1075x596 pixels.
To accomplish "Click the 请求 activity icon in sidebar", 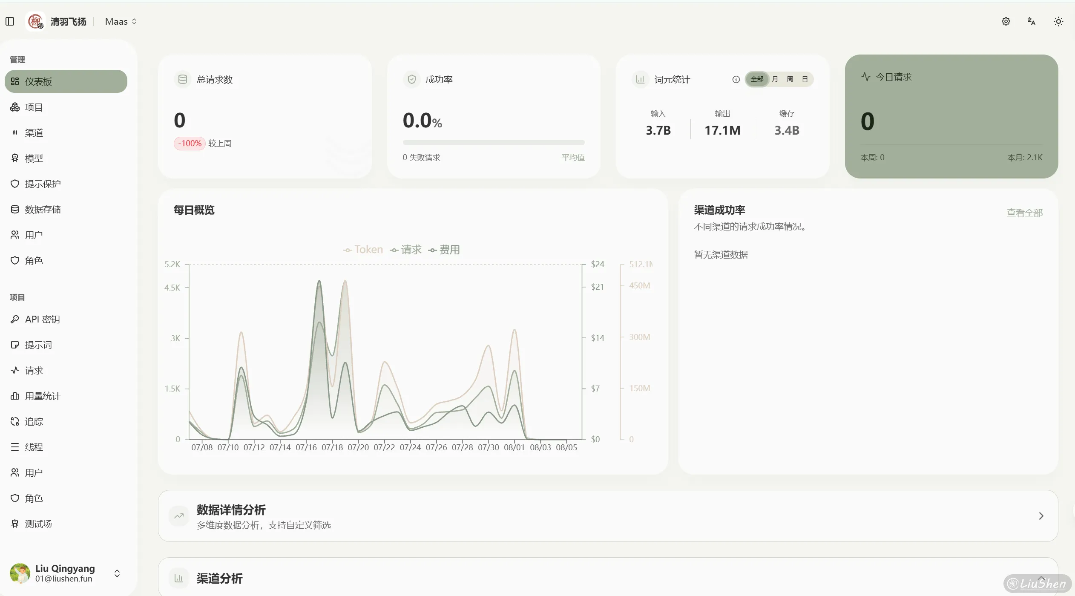I will click(15, 370).
